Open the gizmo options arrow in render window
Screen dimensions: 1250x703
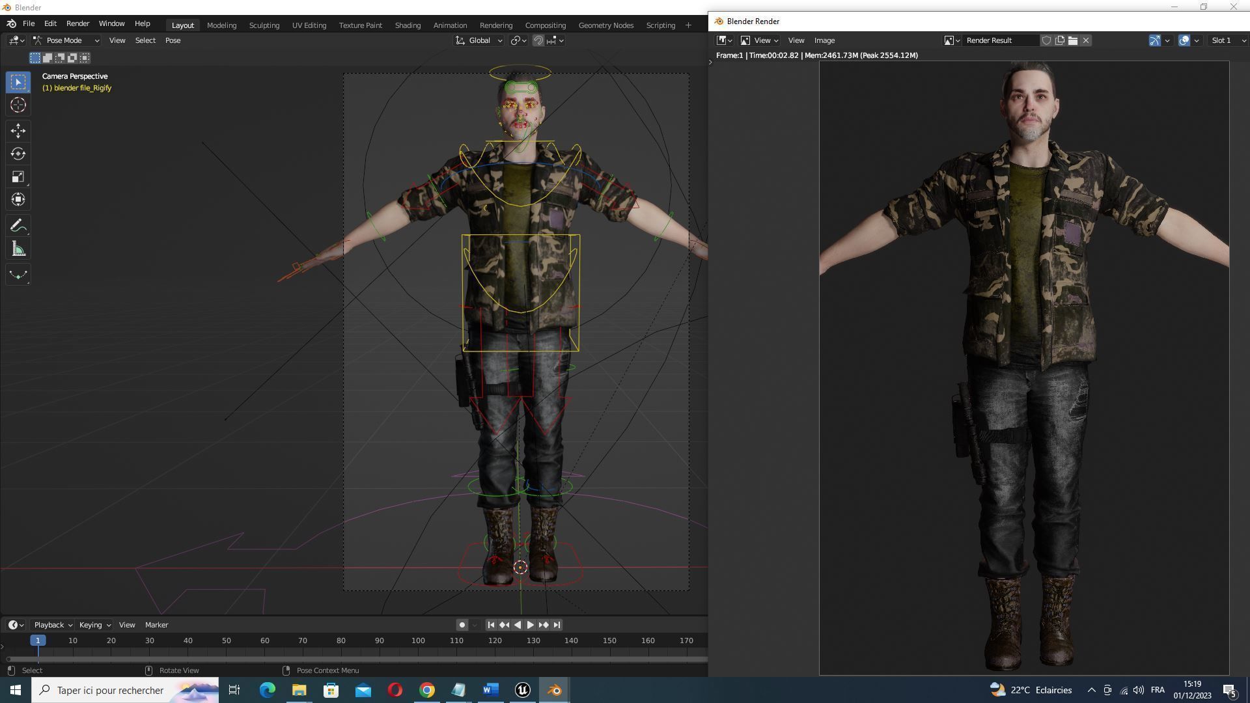pos(1167,40)
